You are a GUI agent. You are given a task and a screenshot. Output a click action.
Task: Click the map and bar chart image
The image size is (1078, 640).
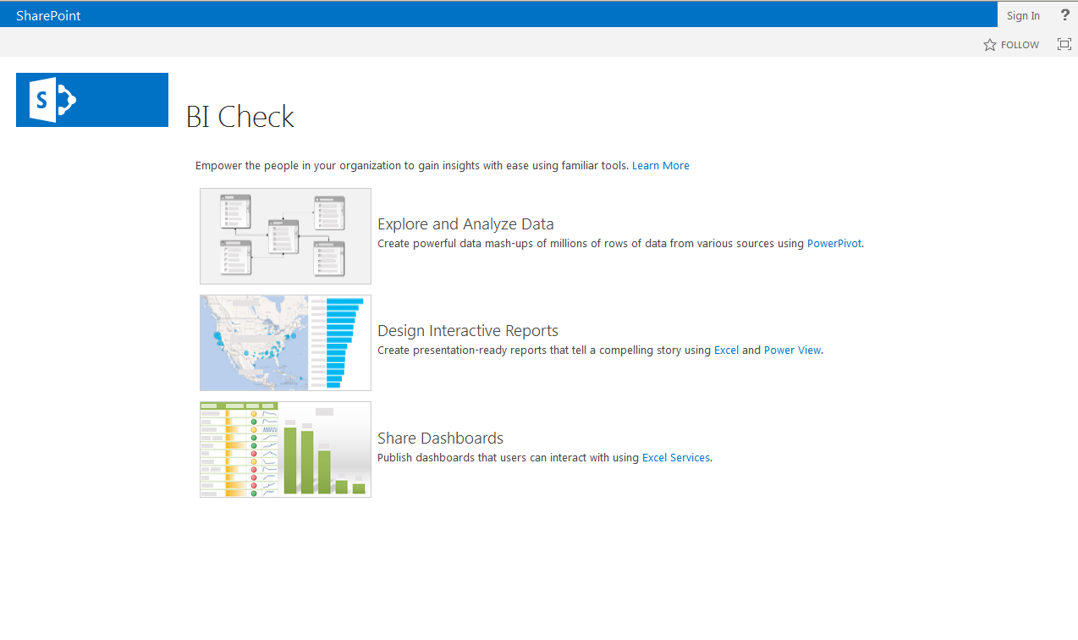point(284,342)
